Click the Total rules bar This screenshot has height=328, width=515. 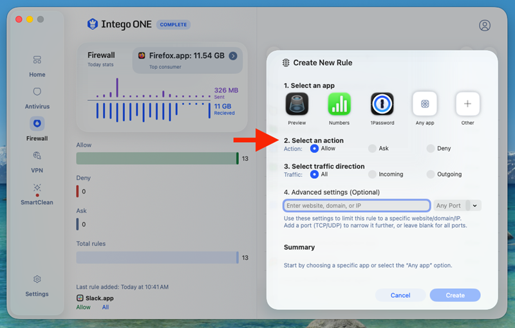[157, 257]
